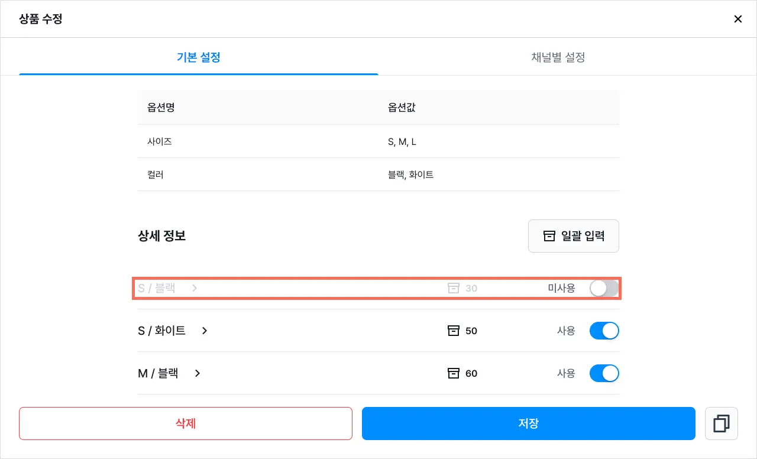Click the stock quantity 50 value
This screenshot has height=459, width=757.
(471, 331)
